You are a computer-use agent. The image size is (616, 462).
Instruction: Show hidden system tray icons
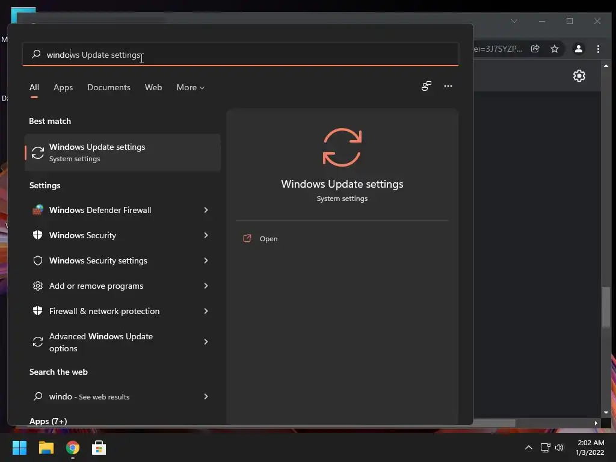pos(528,448)
